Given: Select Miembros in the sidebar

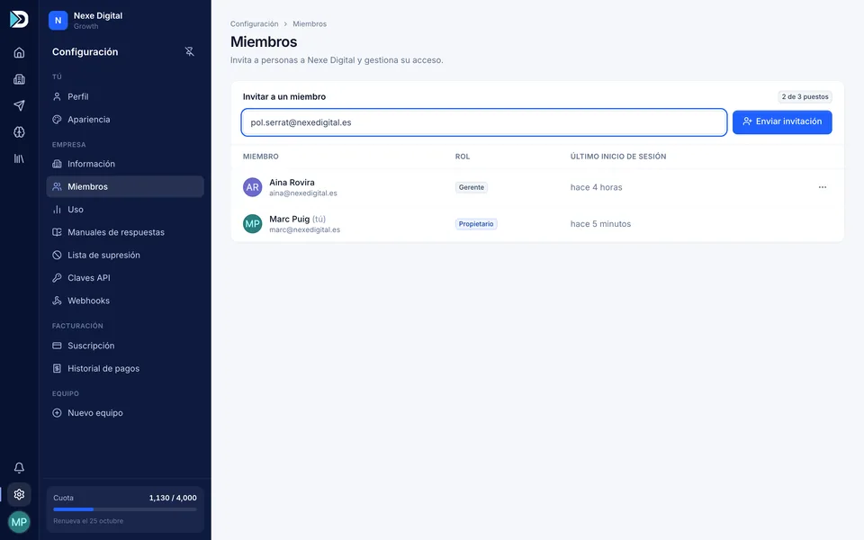Looking at the screenshot, I should pos(125,187).
